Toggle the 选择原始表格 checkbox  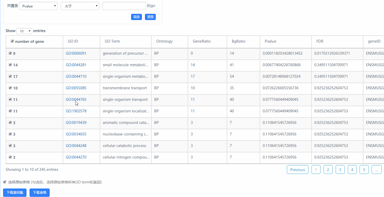click(x=5, y=182)
